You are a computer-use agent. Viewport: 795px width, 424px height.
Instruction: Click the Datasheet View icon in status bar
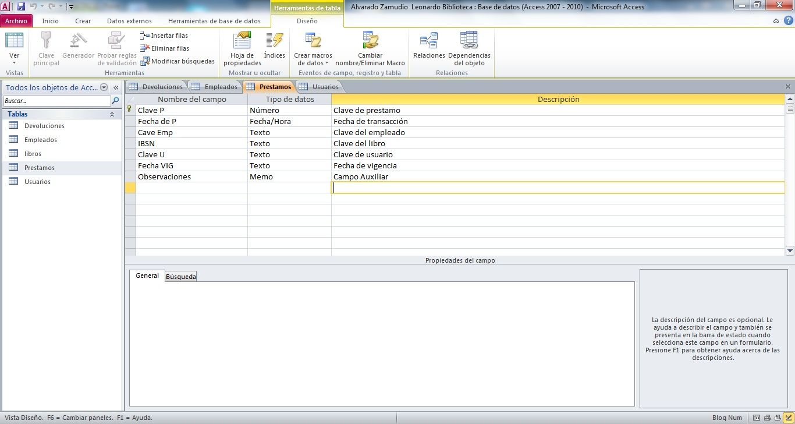click(757, 418)
